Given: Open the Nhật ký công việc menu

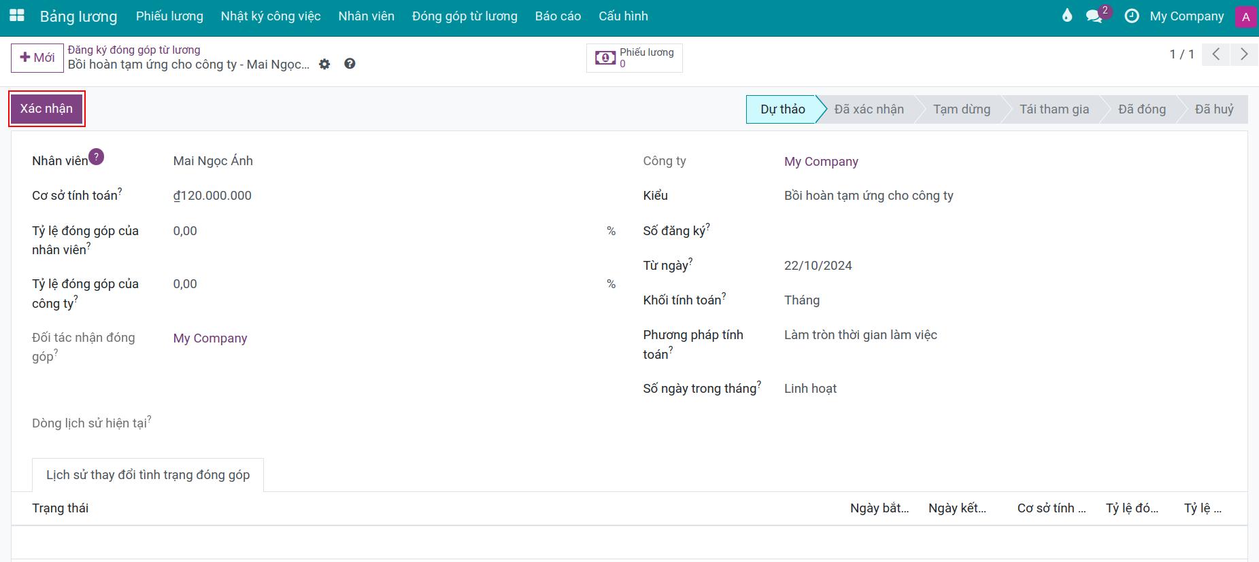Looking at the screenshot, I should (x=271, y=16).
